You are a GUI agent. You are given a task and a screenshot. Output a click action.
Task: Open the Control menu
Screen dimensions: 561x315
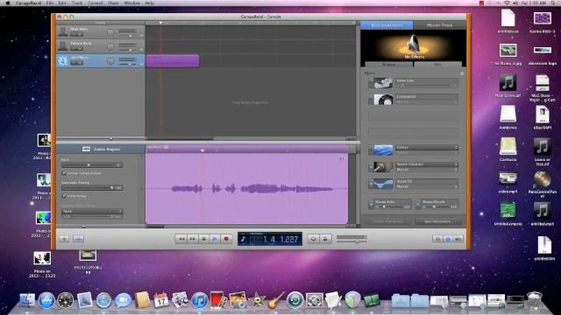tap(96, 3)
